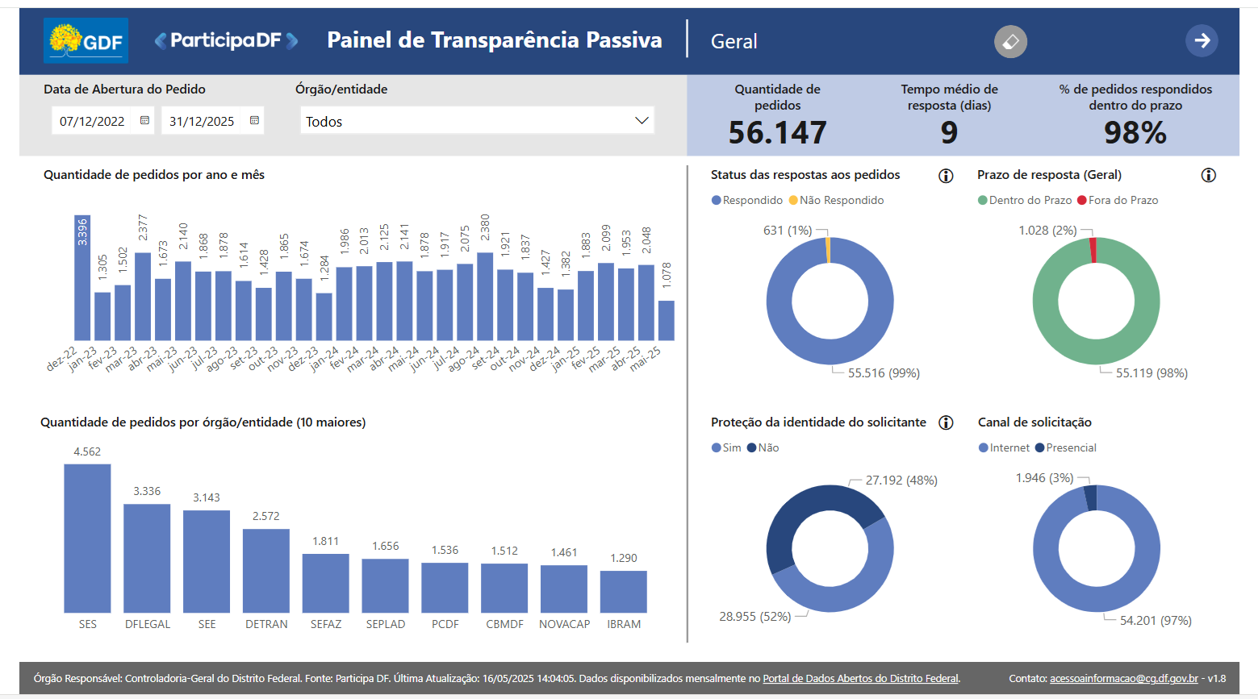Toggle the Fora do Prazo legend item
The height and width of the screenshot is (699, 1258).
(1118, 201)
